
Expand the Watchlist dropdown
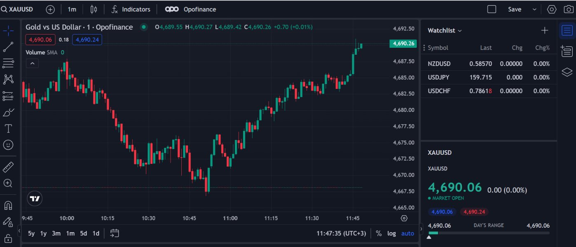click(x=445, y=30)
